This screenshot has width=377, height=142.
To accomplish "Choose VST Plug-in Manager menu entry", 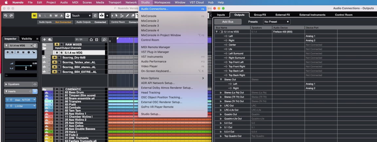I will pos(173,52).
